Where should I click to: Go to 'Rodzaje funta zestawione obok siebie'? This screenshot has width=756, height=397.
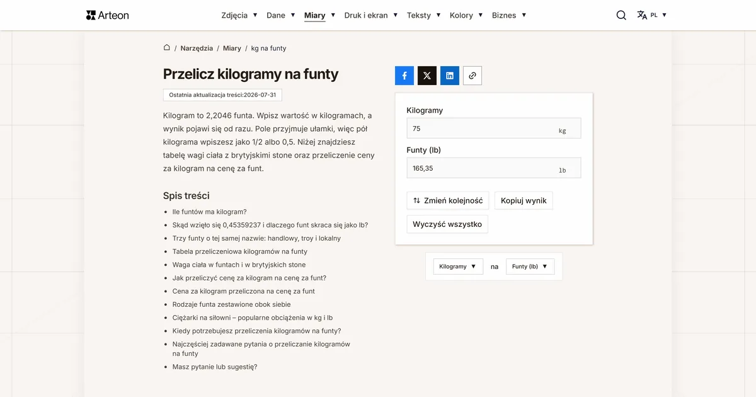(232, 304)
